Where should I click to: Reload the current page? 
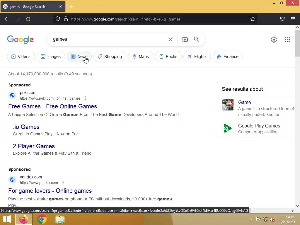coord(28,19)
